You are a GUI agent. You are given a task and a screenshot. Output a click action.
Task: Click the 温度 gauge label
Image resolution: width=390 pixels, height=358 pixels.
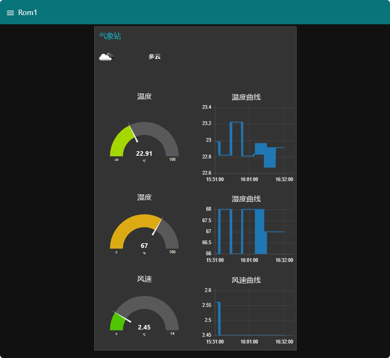point(144,96)
